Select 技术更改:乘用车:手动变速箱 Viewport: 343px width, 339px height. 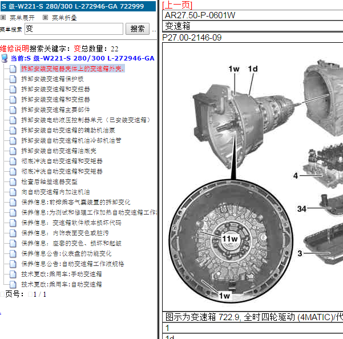click(62, 274)
